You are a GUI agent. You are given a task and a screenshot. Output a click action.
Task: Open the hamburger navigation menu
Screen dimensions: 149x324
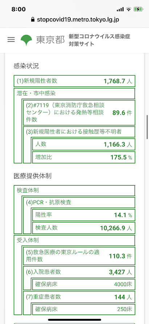[11, 40]
